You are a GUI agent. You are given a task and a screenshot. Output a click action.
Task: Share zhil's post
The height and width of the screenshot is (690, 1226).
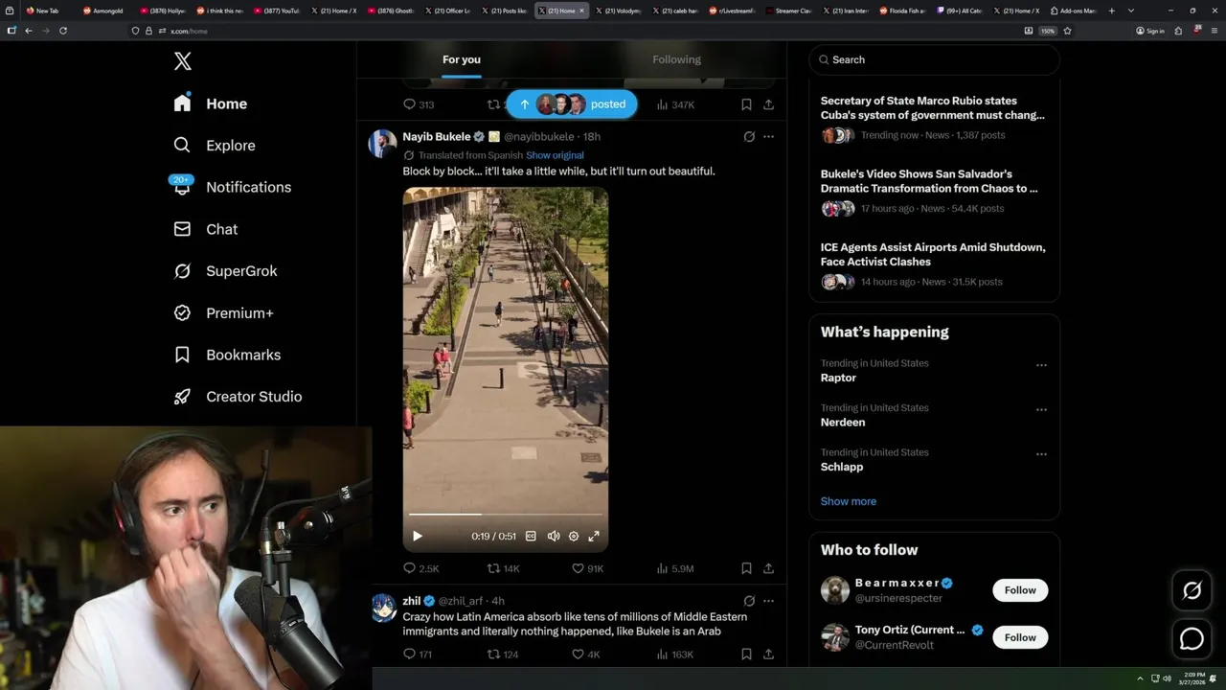click(x=768, y=655)
